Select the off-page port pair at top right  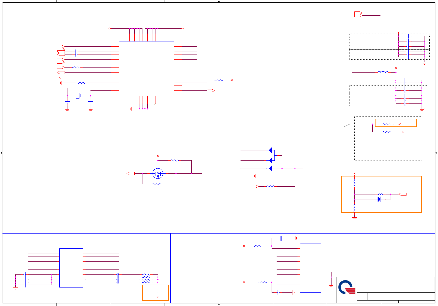tap(358, 14)
